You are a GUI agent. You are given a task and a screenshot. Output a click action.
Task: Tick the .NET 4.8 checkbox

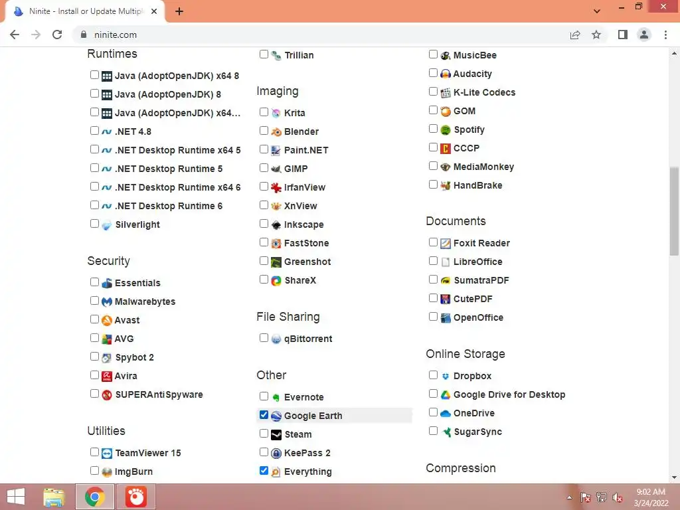coord(94,131)
